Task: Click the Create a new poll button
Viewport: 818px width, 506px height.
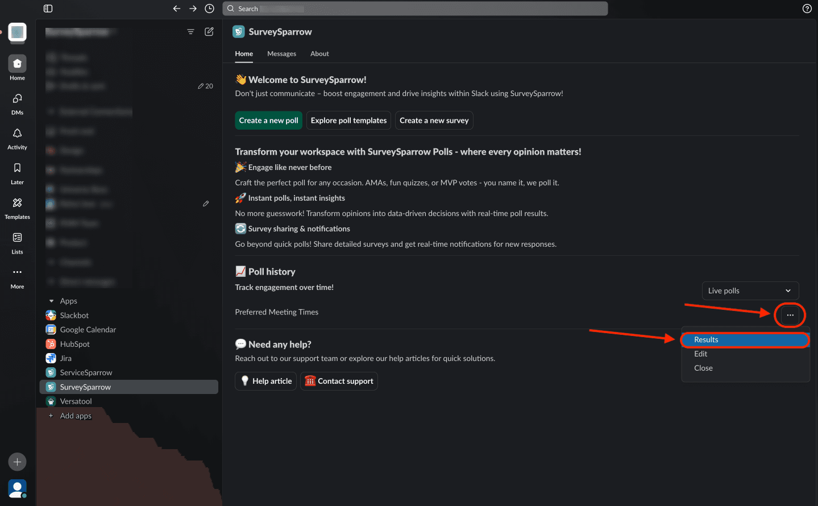Action: (x=268, y=121)
